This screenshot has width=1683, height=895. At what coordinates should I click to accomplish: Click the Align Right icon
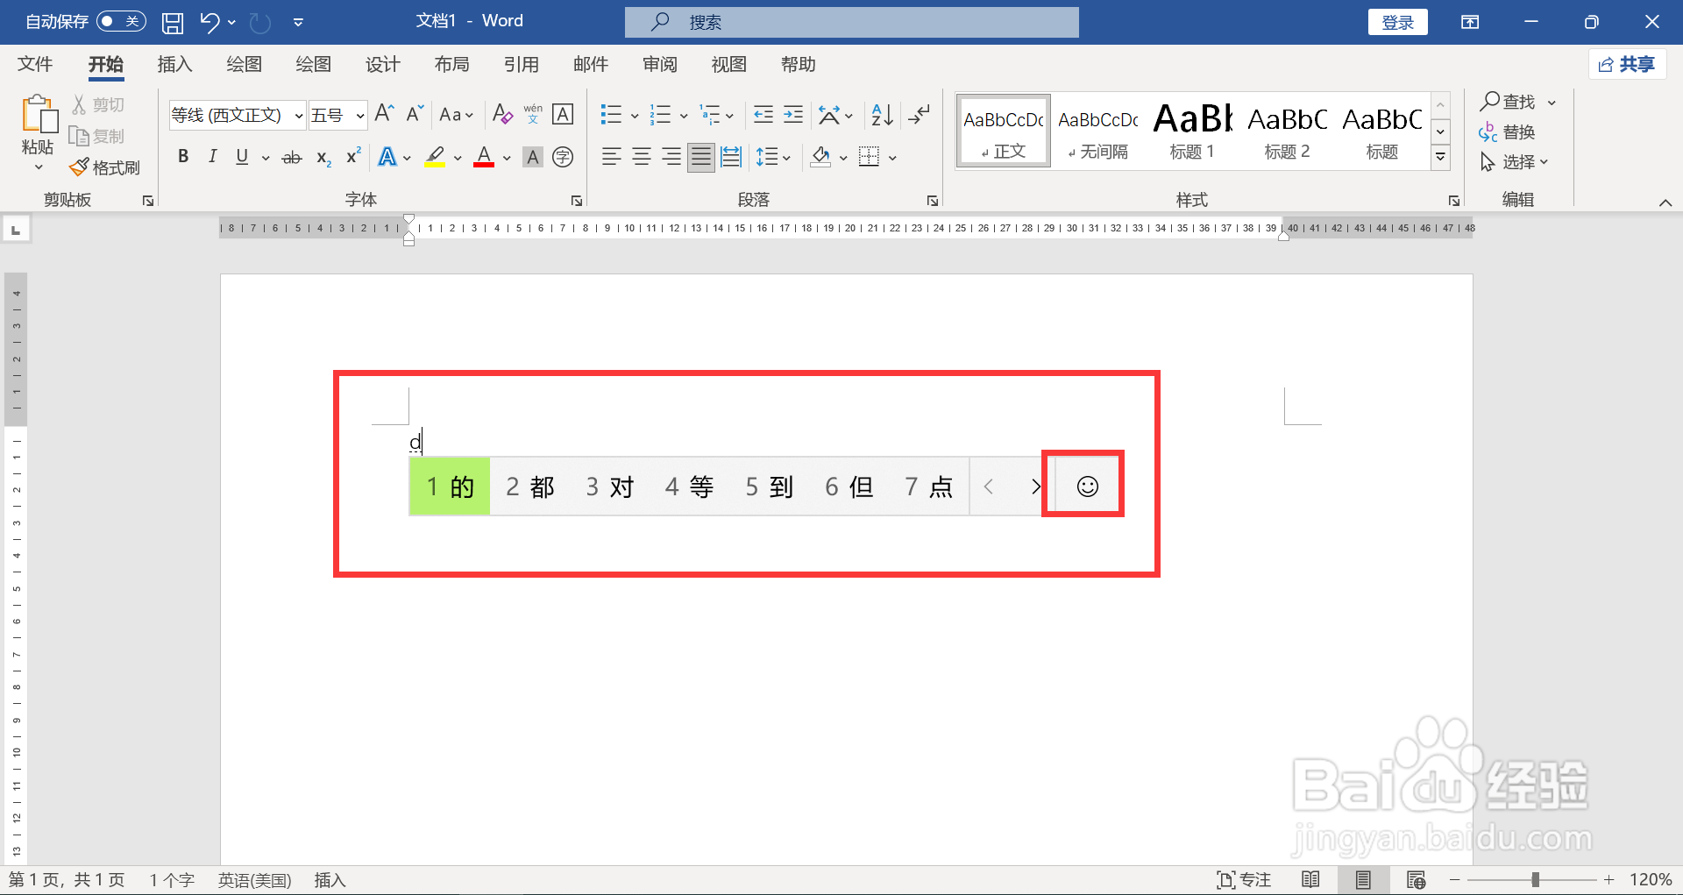[x=671, y=157]
